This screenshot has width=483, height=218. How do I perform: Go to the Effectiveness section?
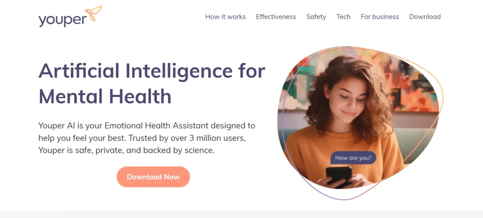point(275,17)
